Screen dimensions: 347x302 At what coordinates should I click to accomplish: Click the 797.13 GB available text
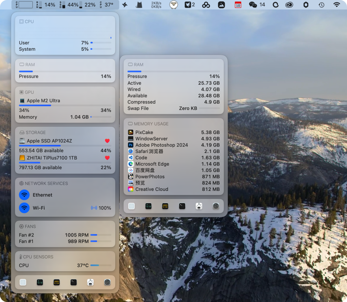click(x=40, y=167)
